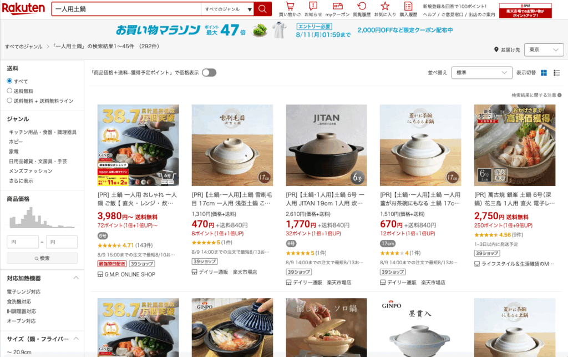
Task: Select キッチン用品・食器・調理器具 genre
Action: pyautogui.click(x=43, y=132)
